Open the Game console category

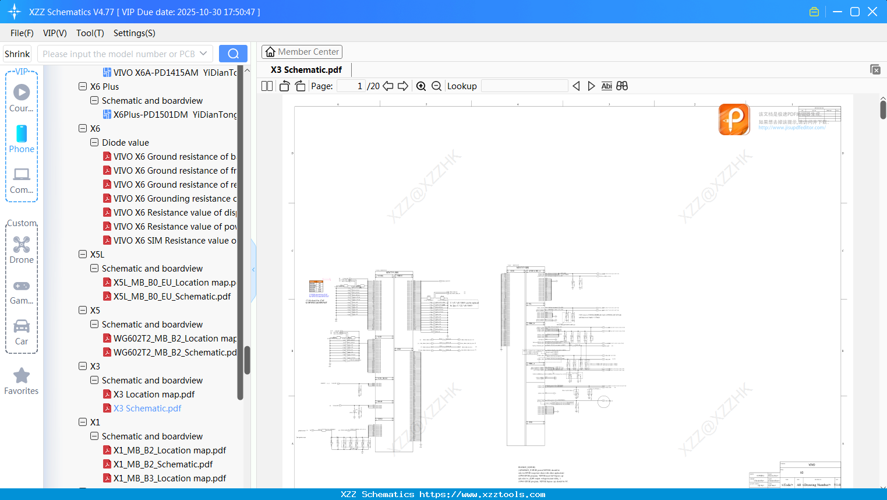(x=22, y=292)
